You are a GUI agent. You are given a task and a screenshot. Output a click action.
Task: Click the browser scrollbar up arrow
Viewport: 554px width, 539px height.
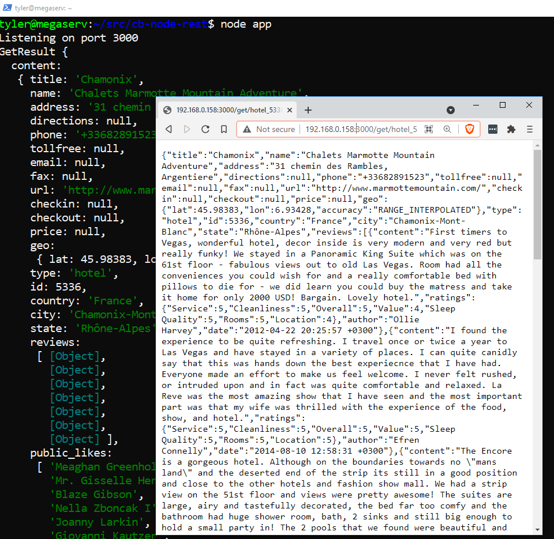click(537, 145)
